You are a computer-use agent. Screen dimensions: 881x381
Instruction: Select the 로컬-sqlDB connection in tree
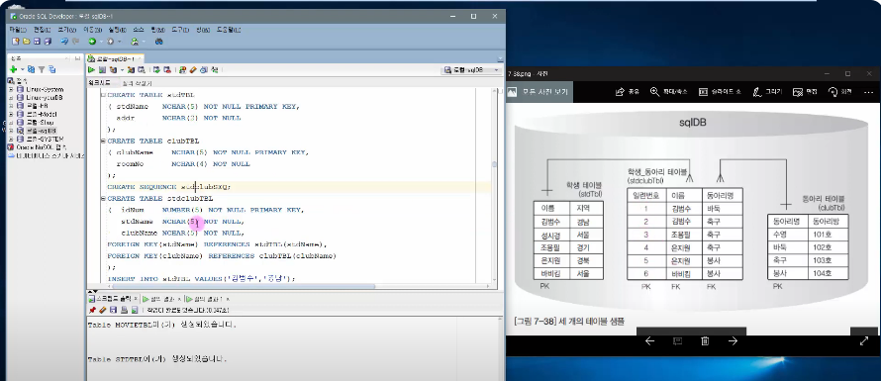(41, 131)
